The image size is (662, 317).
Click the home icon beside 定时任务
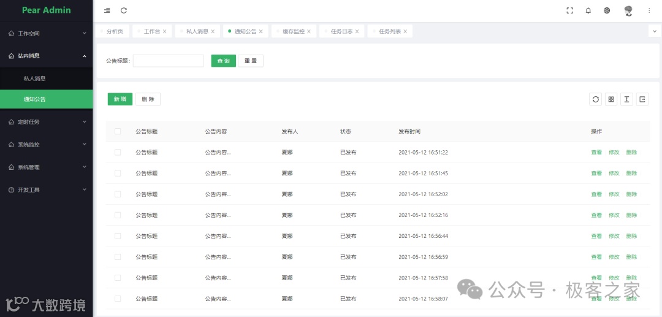pos(12,121)
